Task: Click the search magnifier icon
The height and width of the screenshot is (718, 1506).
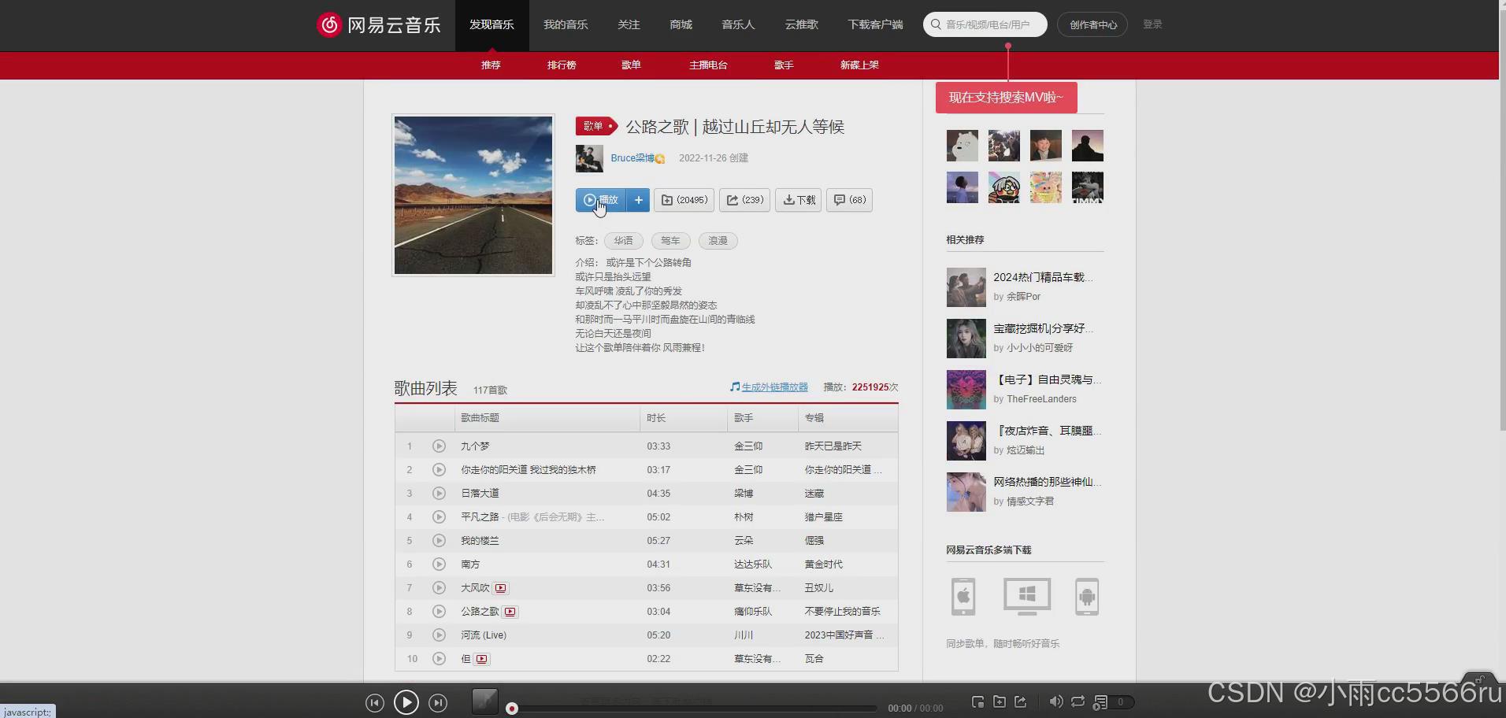Action: pos(936,24)
